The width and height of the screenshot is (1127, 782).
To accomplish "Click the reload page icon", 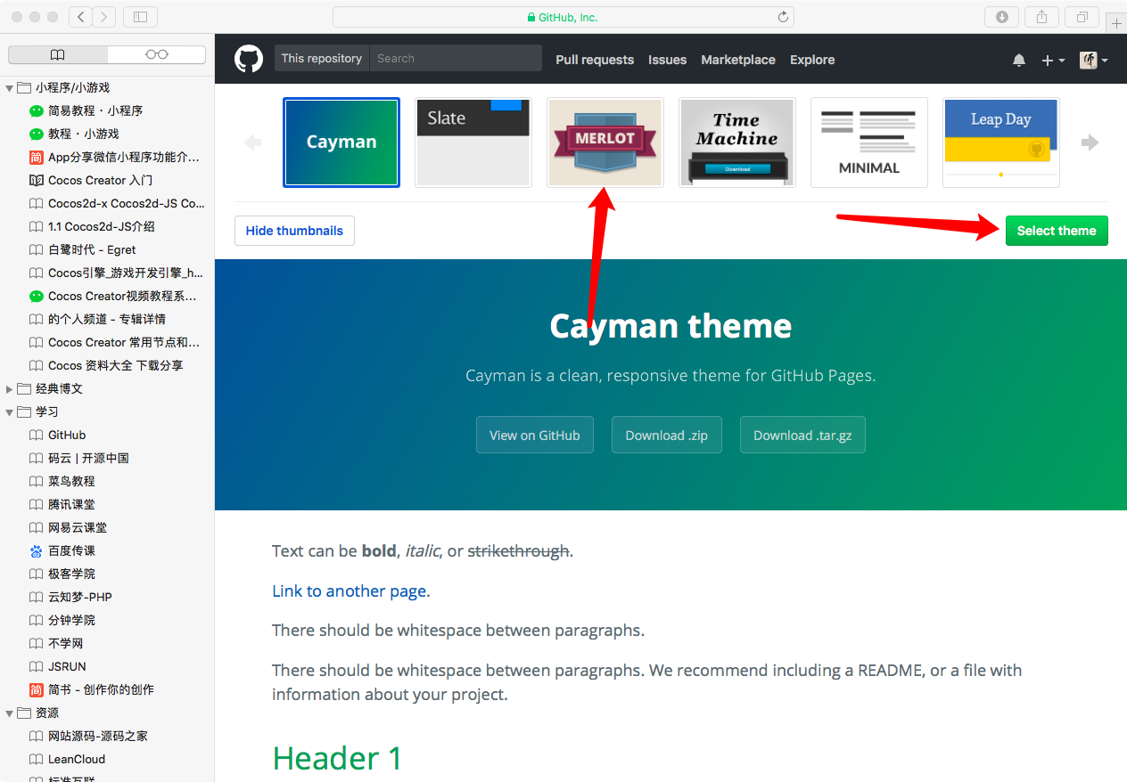I will coord(783,17).
